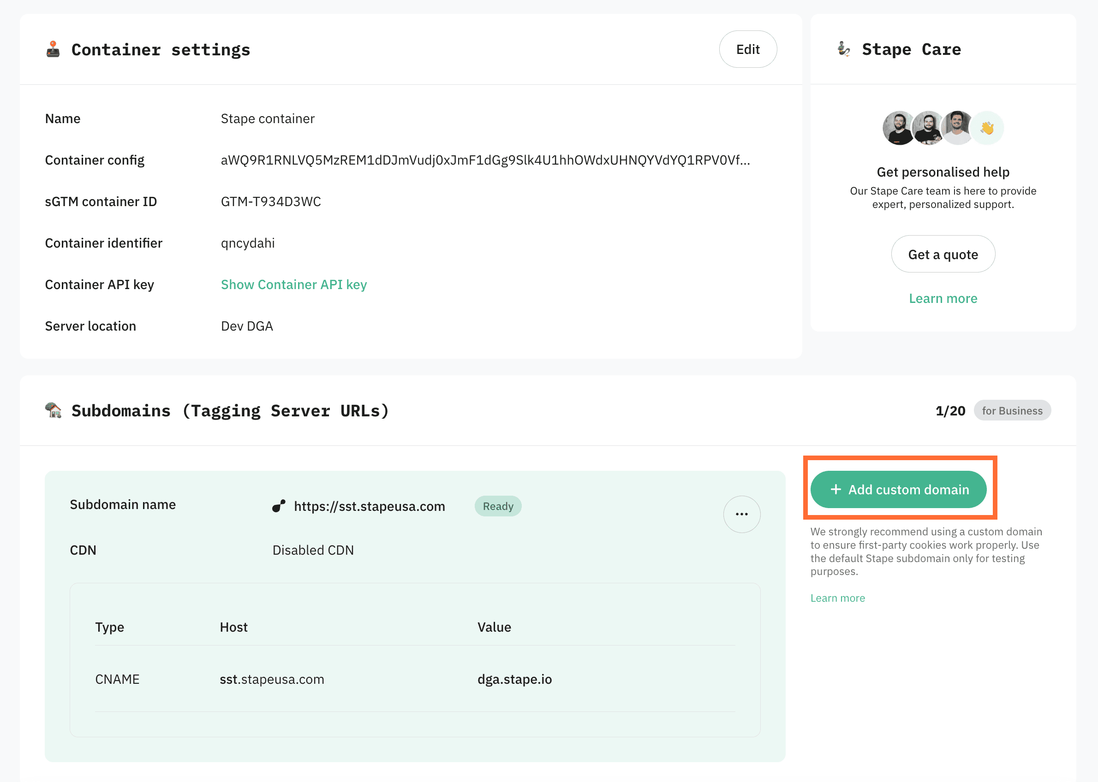The height and width of the screenshot is (782, 1098).
Task: Click the for Business badge
Action: pyautogui.click(x=1012, y=410)
